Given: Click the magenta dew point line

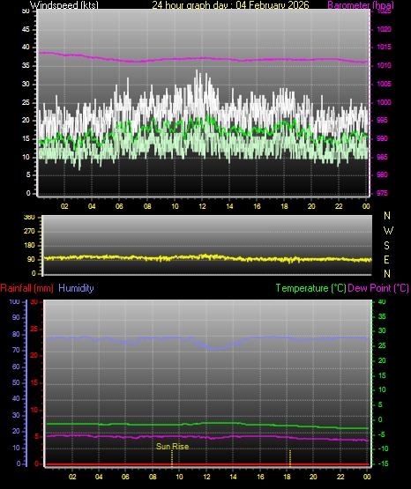Looking at the screenshot, I should tap(207, 437).
